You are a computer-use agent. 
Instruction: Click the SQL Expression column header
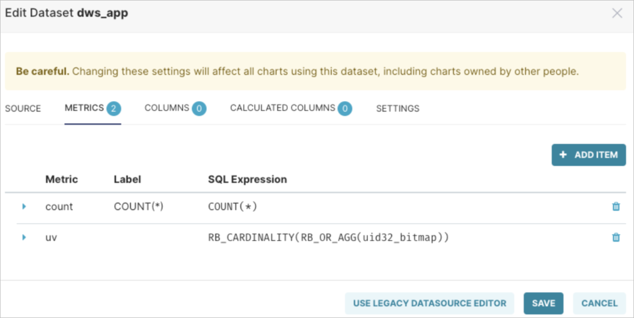247,179
